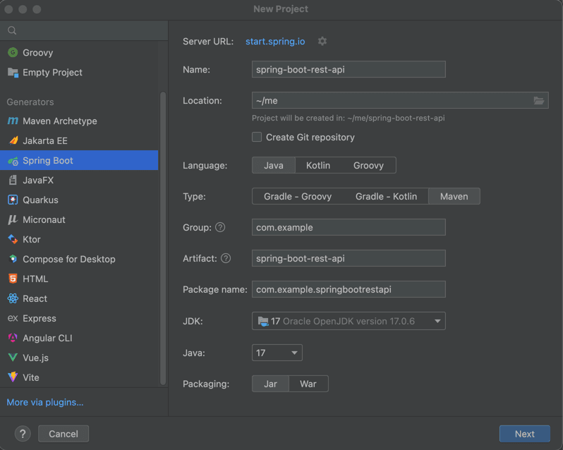
Task: Open start.spring.io server link
Action: pyautogui.click(x=275, y=42)
